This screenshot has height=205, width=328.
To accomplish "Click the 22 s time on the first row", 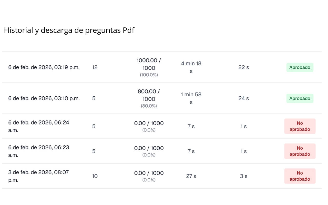I will click(243, 67).
